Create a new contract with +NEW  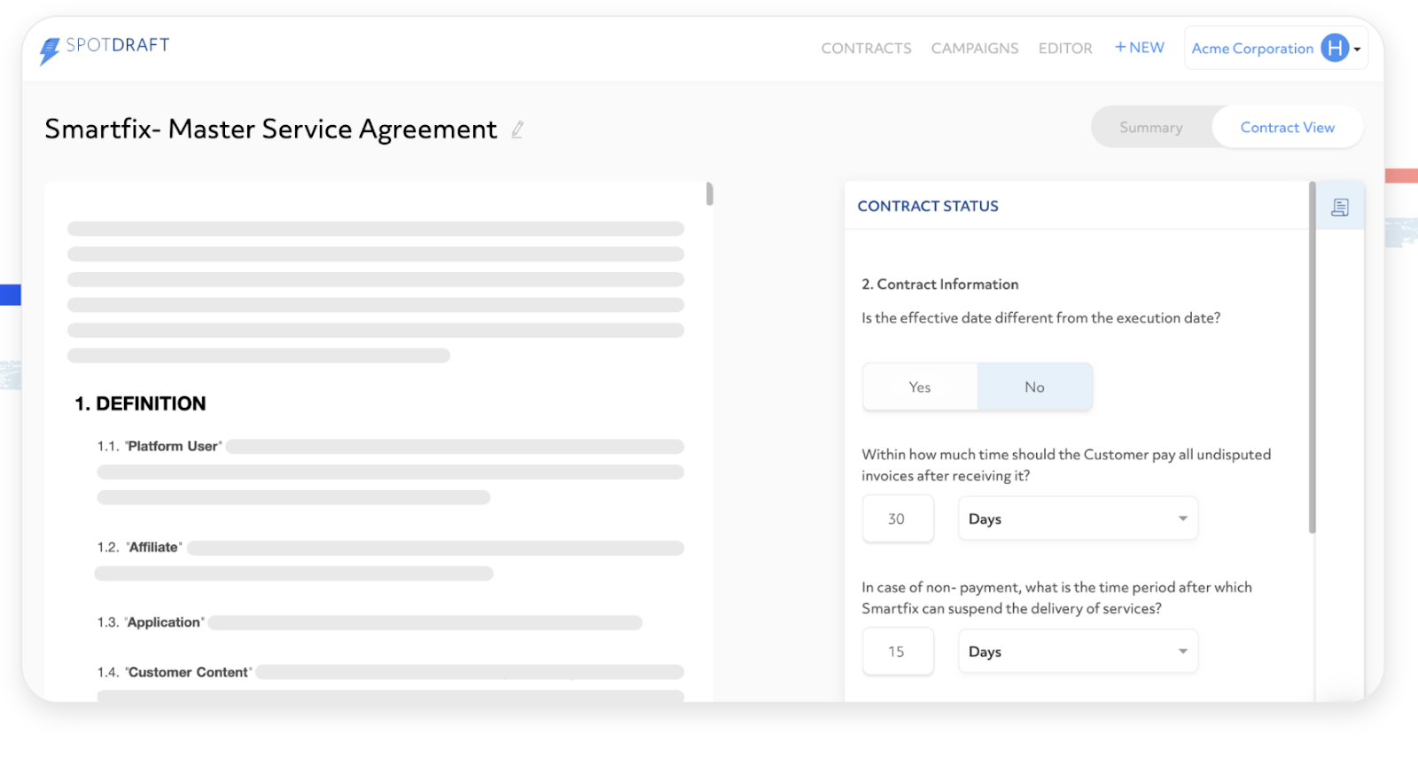(1140, 47)
